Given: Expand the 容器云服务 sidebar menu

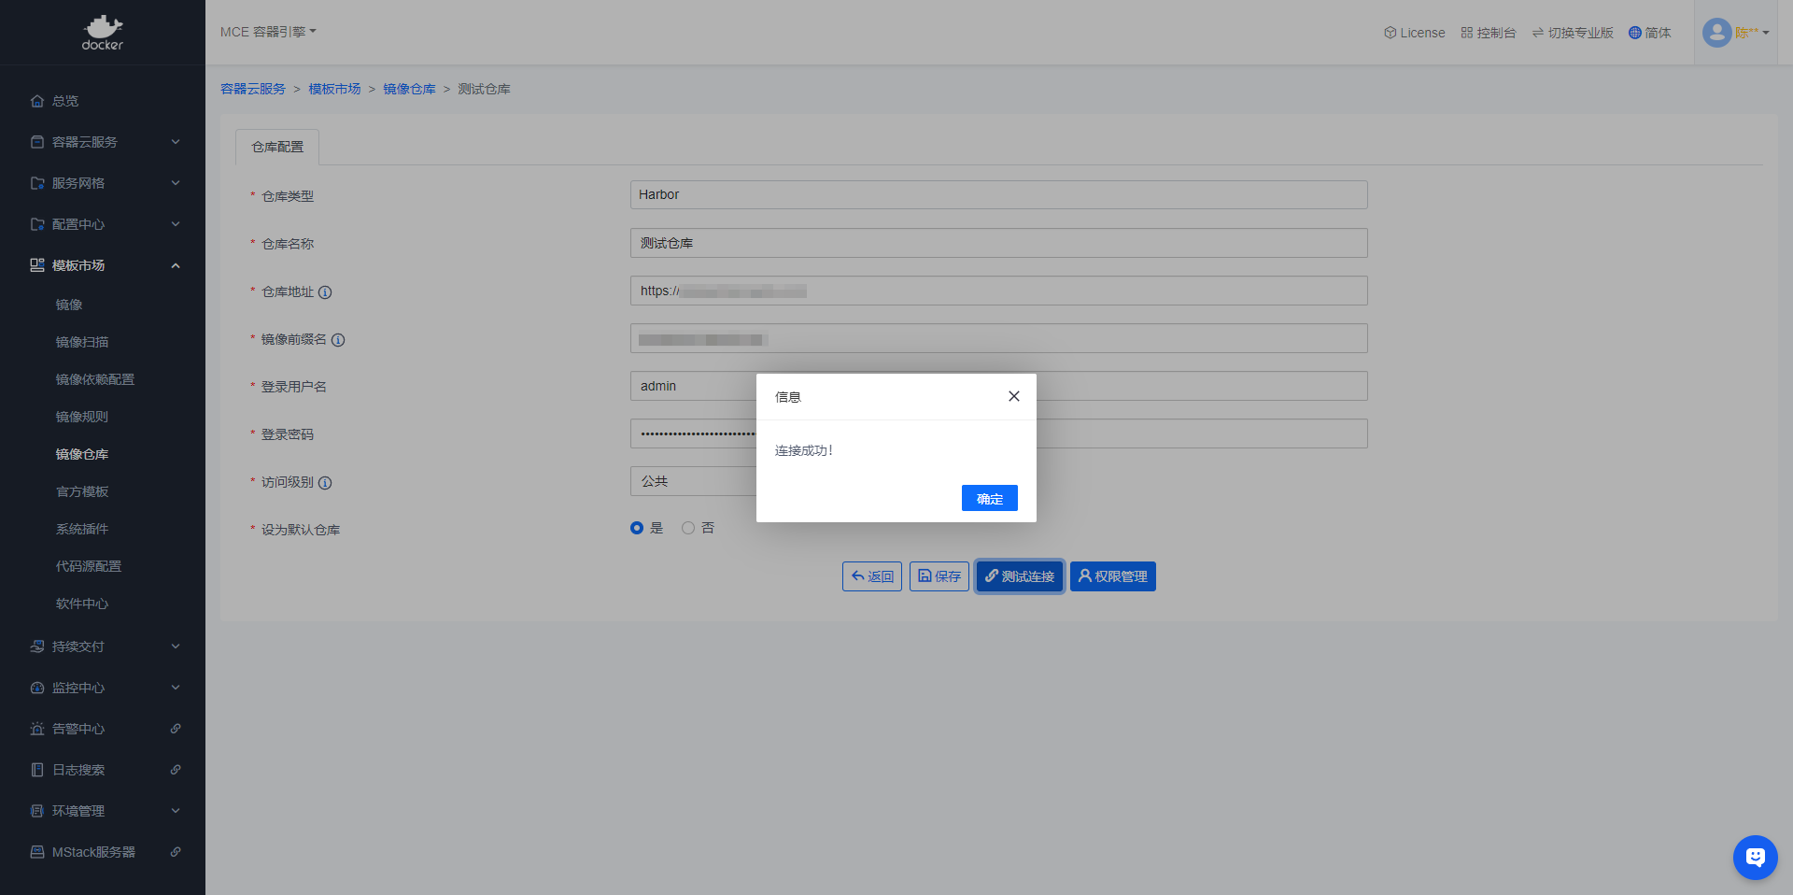Looking at the screenshot, I should [x=103, y=142].
